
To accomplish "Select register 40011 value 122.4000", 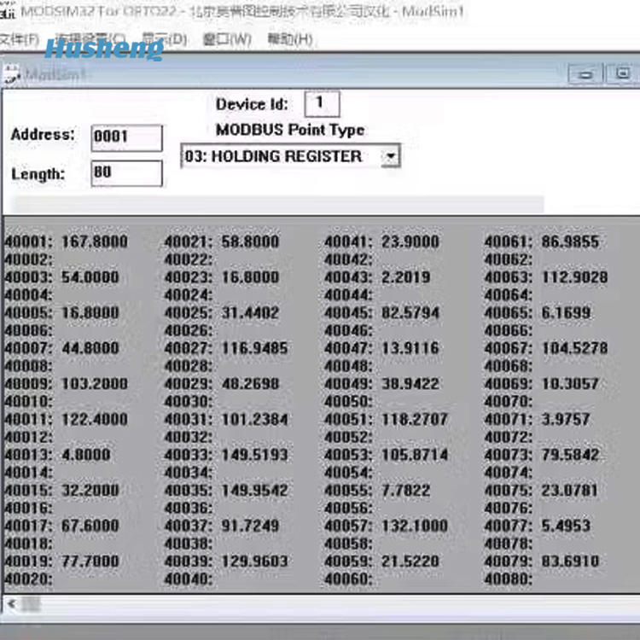I will point(95,419).
